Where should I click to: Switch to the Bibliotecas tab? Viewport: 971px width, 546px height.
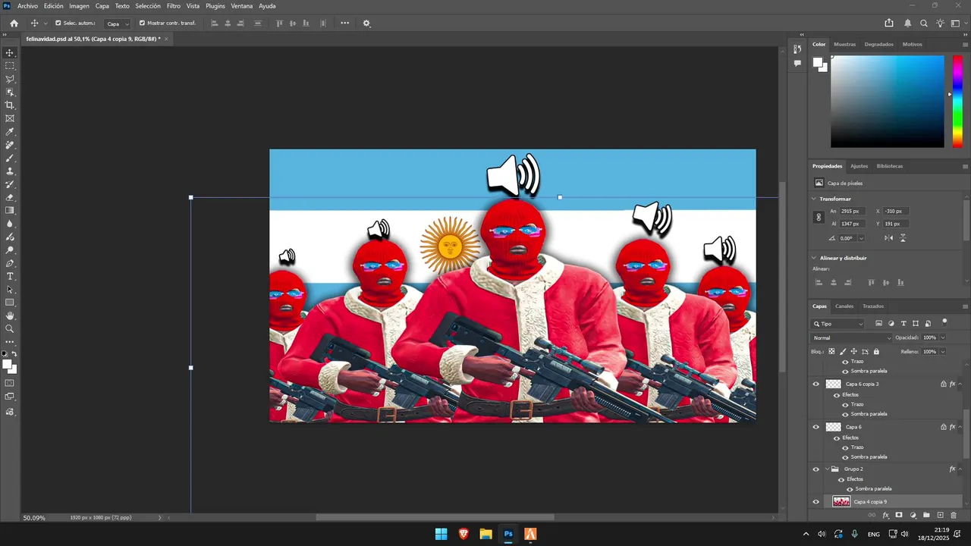(x=889, y=166)
